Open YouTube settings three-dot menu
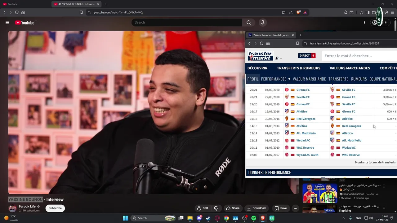 click(364, 22)
